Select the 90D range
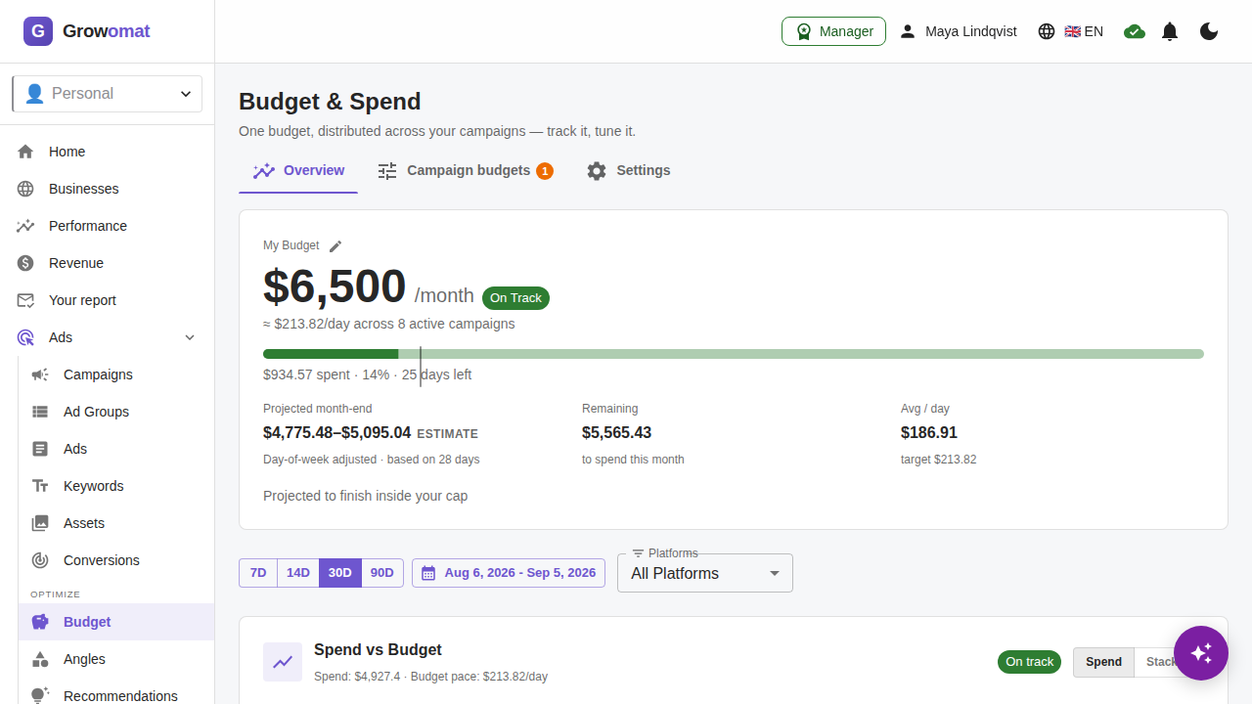This screenshot has width=1252, height=704. (382, 573)
